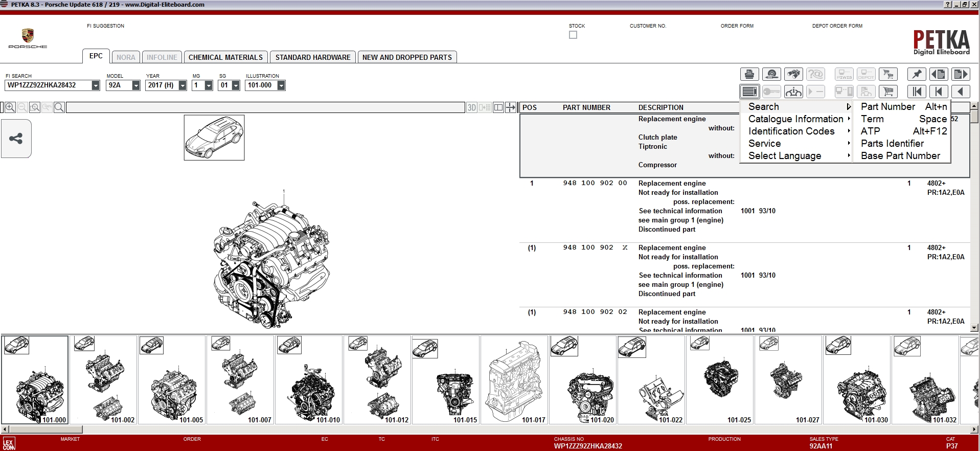This screenshot has width=980, height=451.
Task: Click the share icon button
Action: click(16, 139)
